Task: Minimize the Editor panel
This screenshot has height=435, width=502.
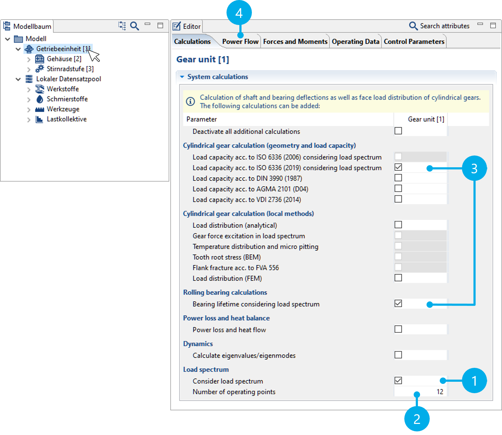Action: click(x=480, y=24)
